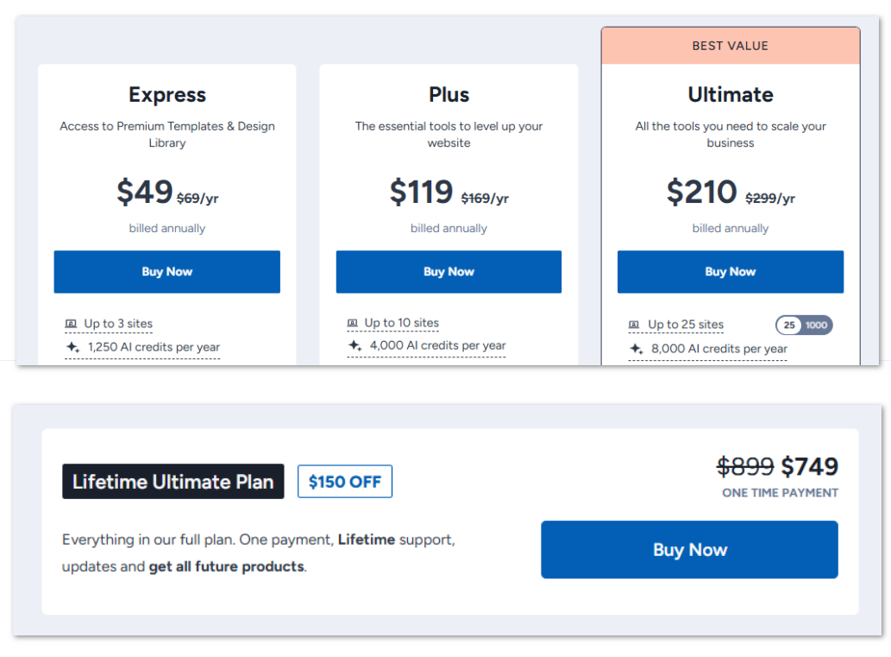The height and width of the screenshot is (657, 891).
Task: Click the AI sparkle icon on Express card
Action: 72,347
